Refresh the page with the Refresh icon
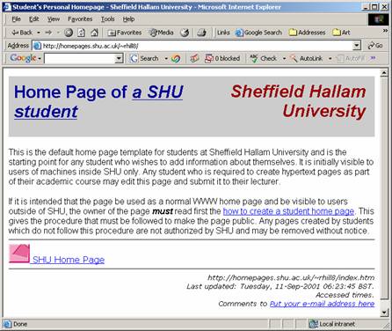This screenshot has width=392, height=331. pos(82,33)
